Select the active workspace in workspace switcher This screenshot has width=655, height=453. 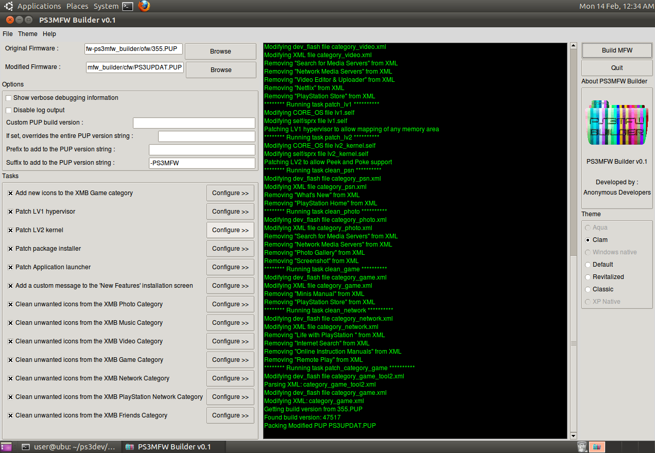[597, 447]
